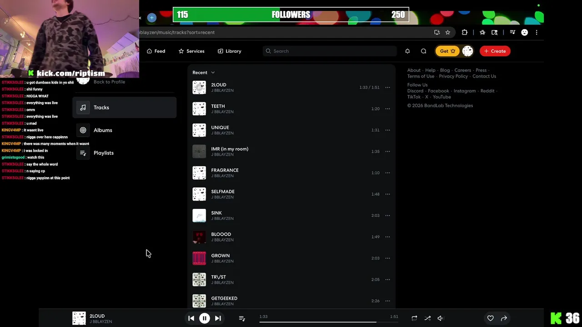Screen dimensions: 582x327
Task: Open the play queue icon
Action: coord(242,319)
